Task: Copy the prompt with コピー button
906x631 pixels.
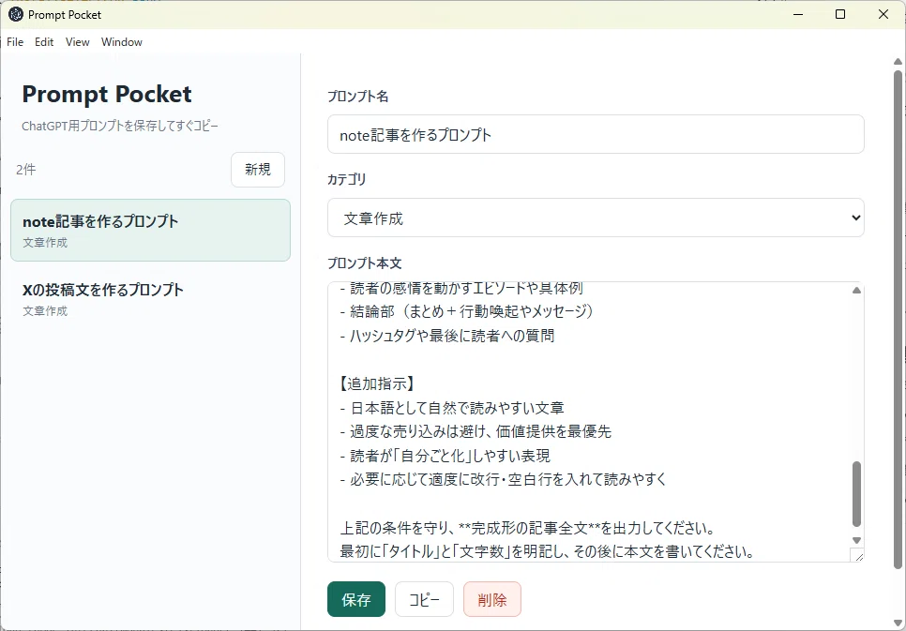Action: (x=424, y=599)
